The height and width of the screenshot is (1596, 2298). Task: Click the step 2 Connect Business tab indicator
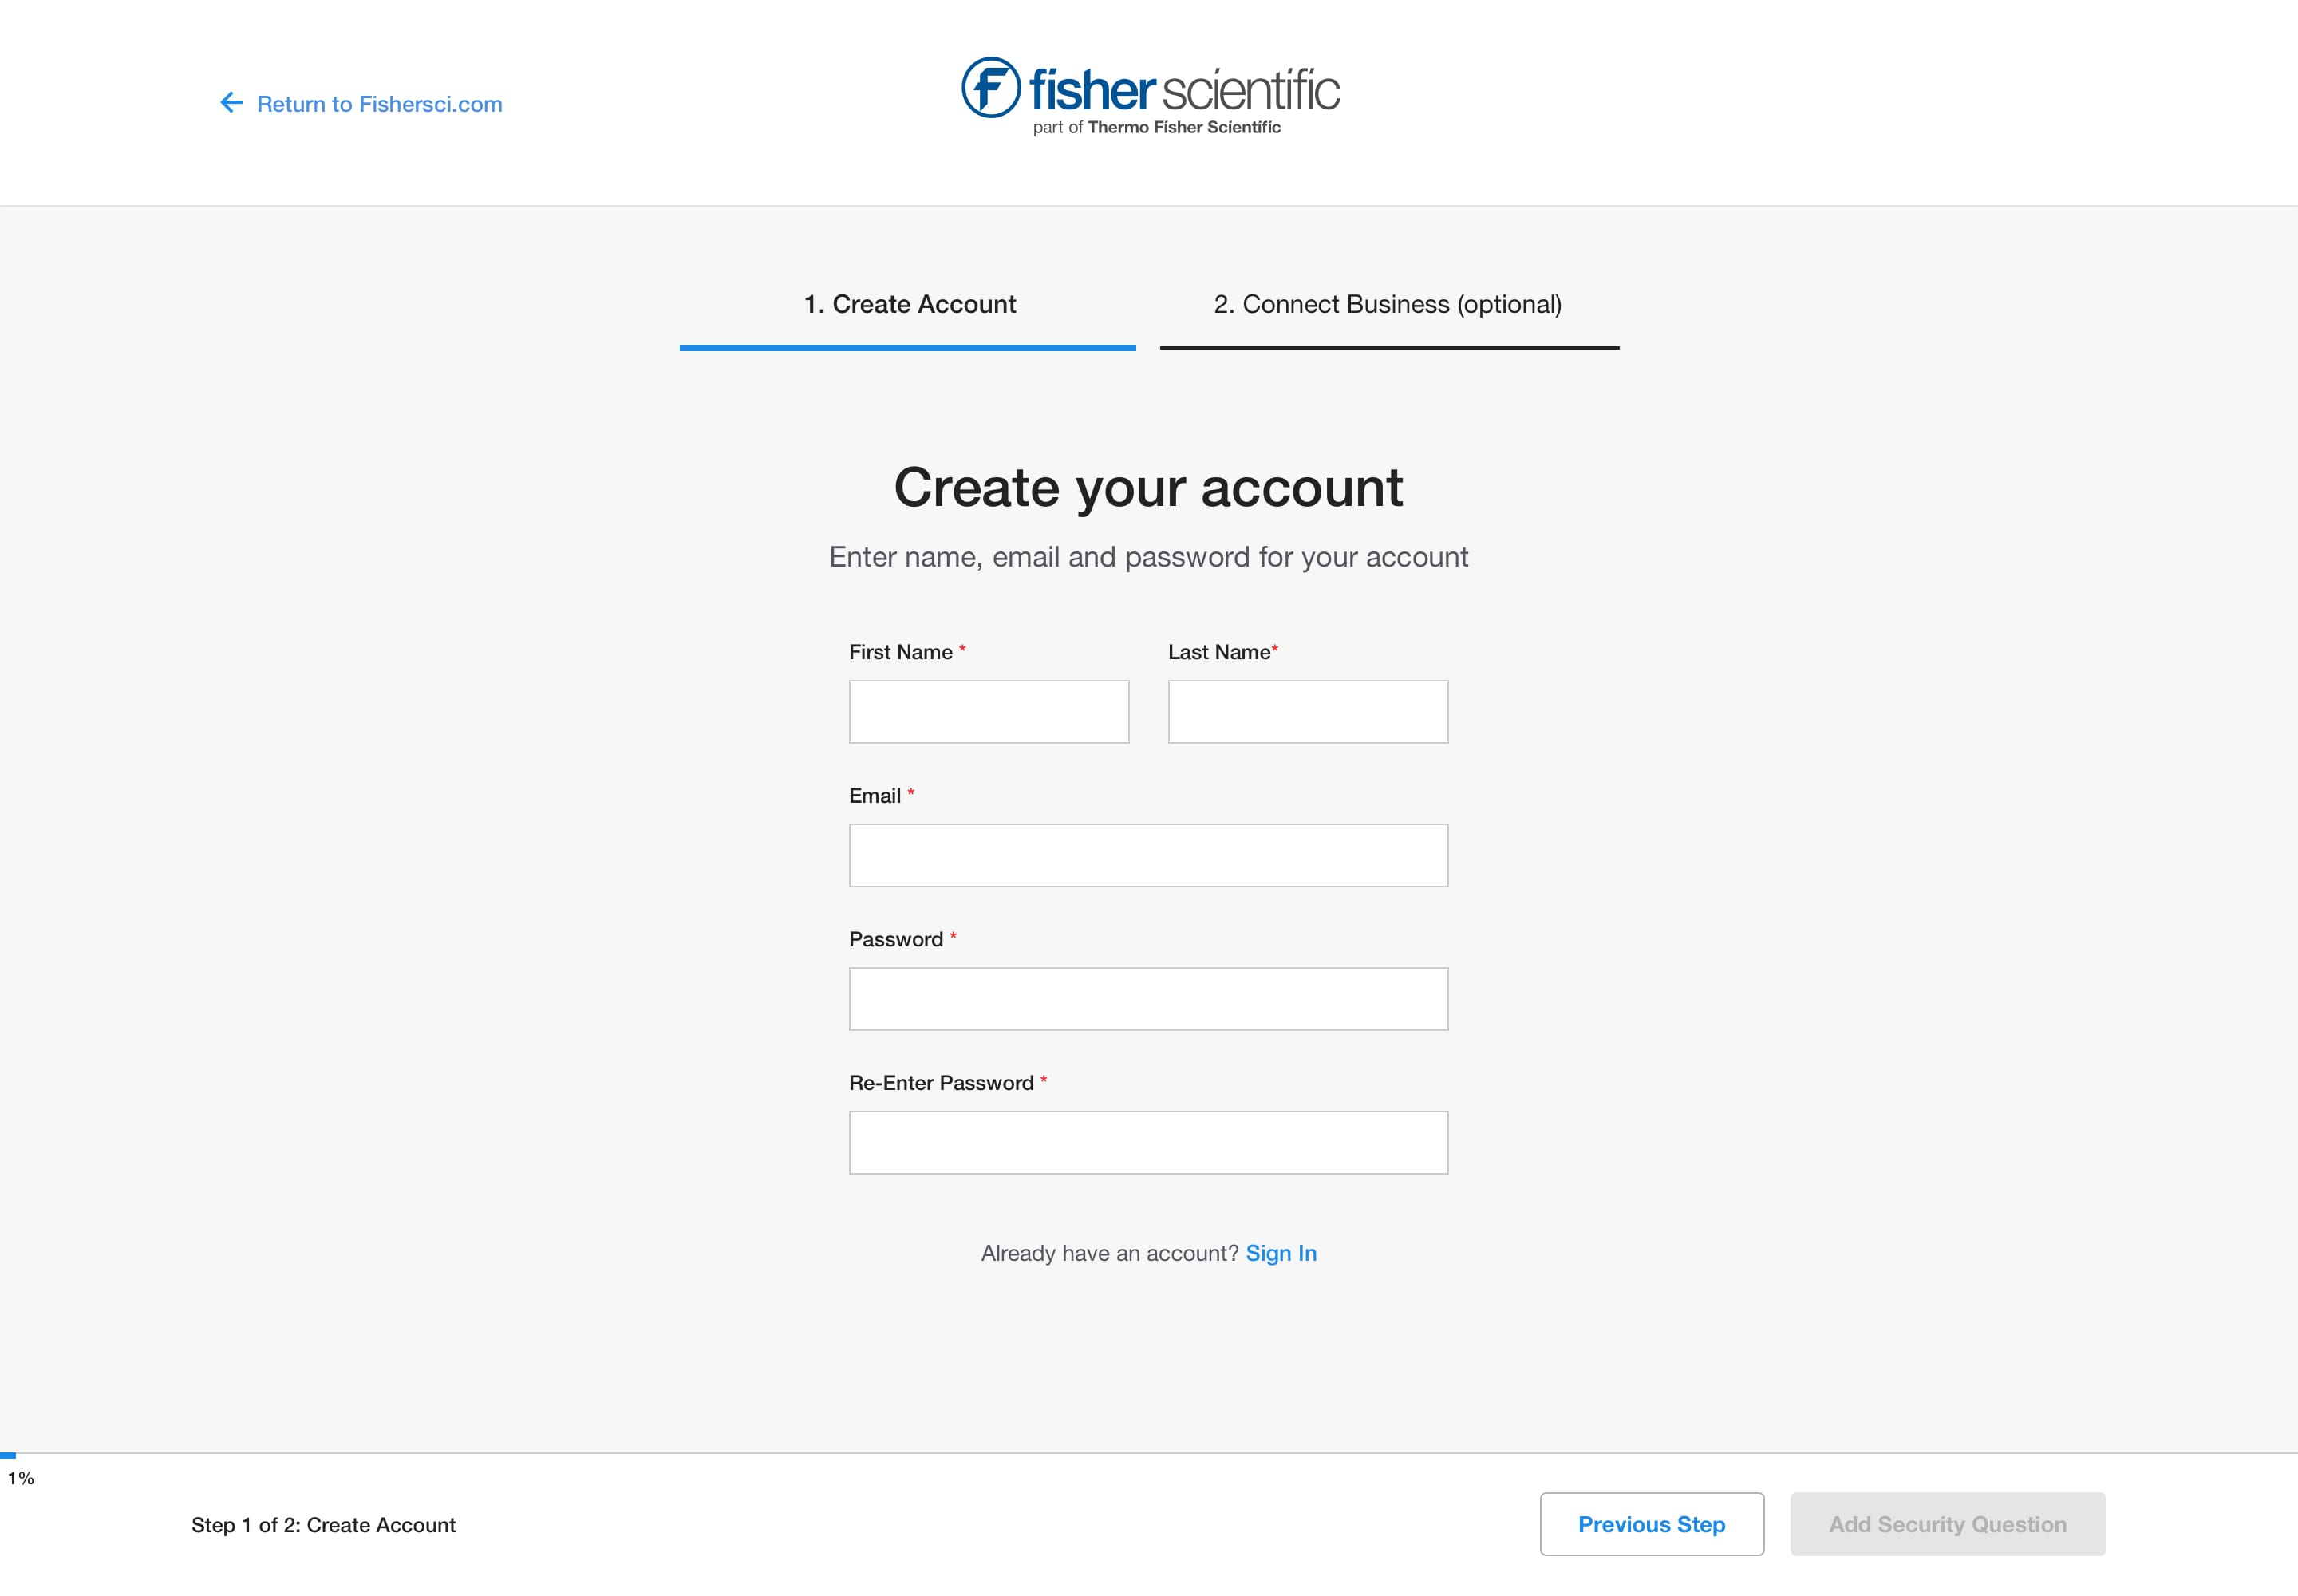click(1388, 306)
